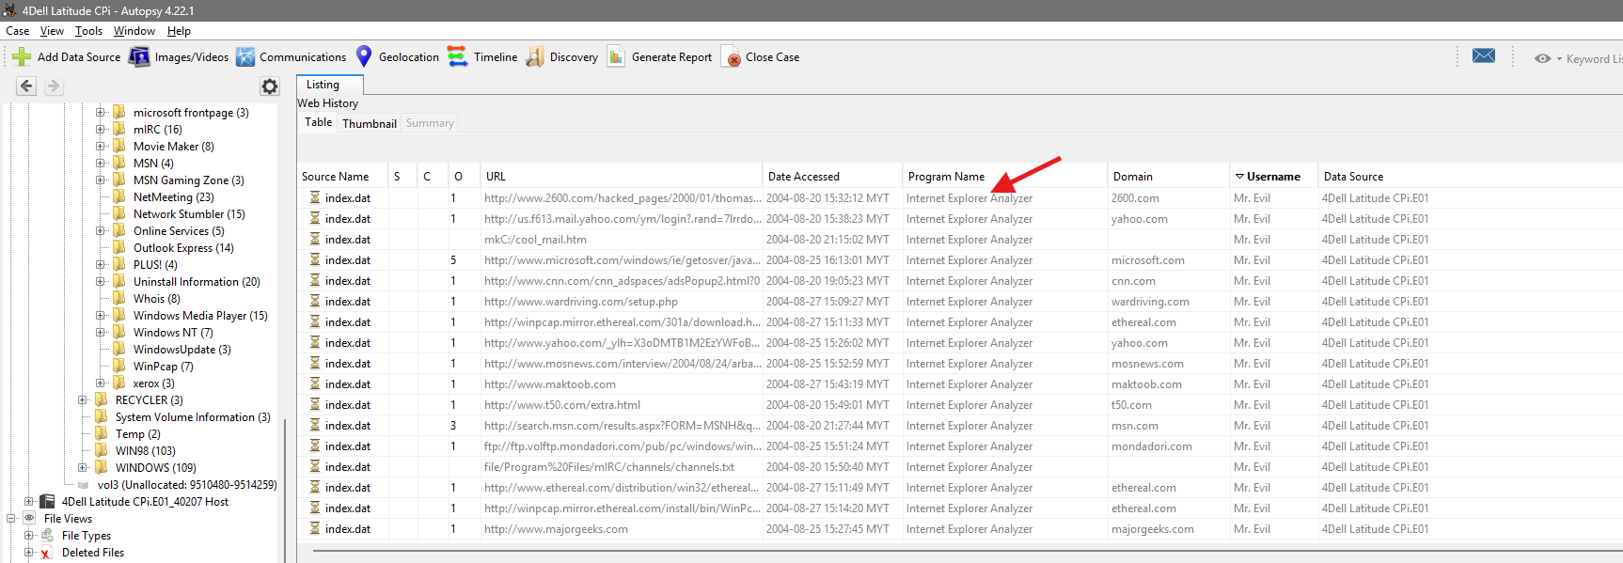Expand the Deleted Files tree node

(x=28, y=553)
